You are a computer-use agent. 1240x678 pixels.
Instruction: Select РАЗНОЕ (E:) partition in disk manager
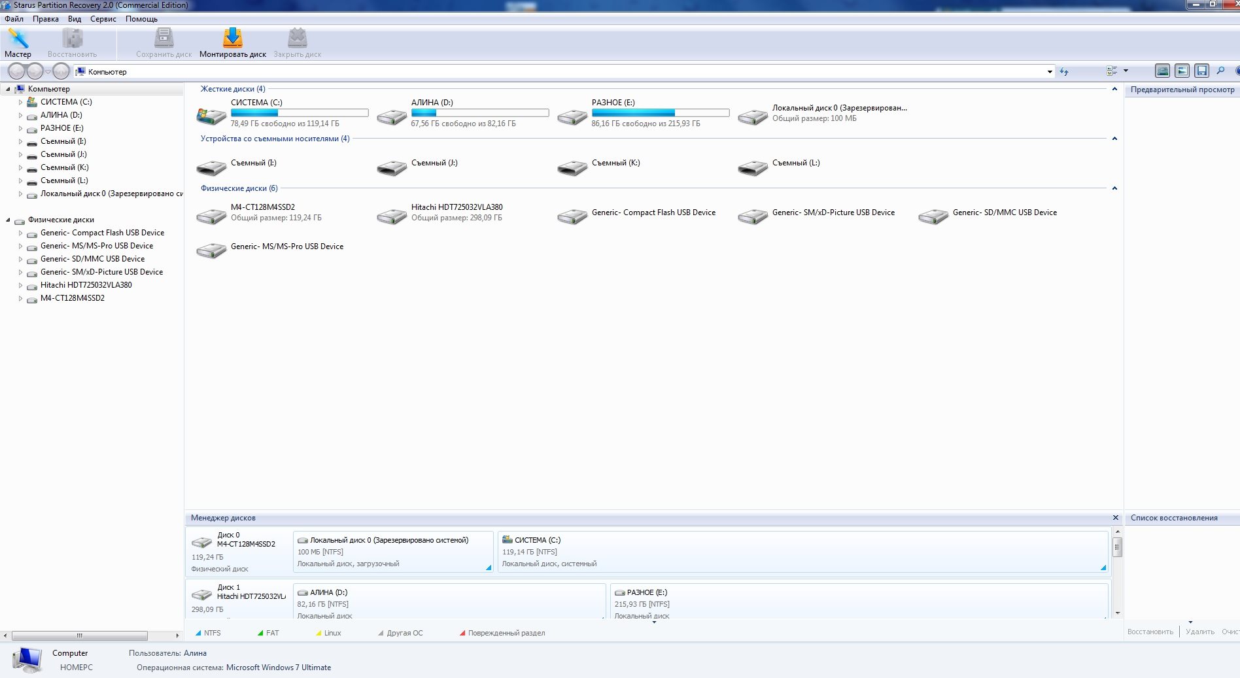(x=858, y=603)
